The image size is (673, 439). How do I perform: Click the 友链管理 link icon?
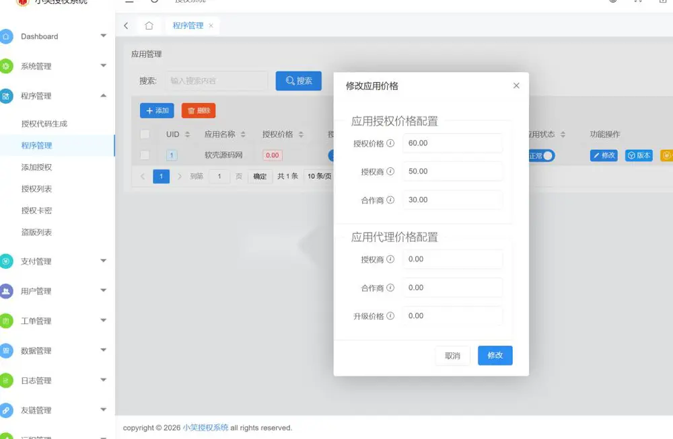click(x=6, y=410)
